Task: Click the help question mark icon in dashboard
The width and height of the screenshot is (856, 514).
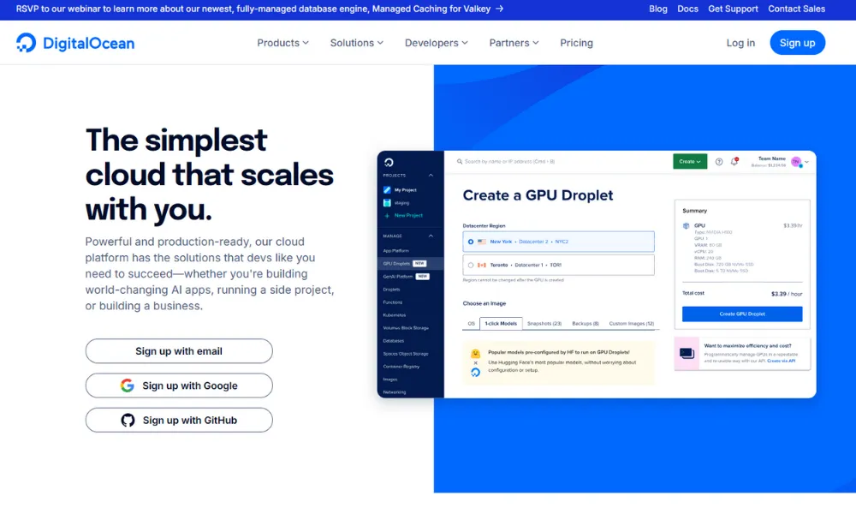Action: coord(719,161)
